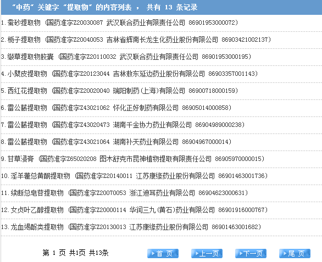Viewport: 322px width, 262px height.
Task: Go to the first page (首页) button
Action: (163, 253)
